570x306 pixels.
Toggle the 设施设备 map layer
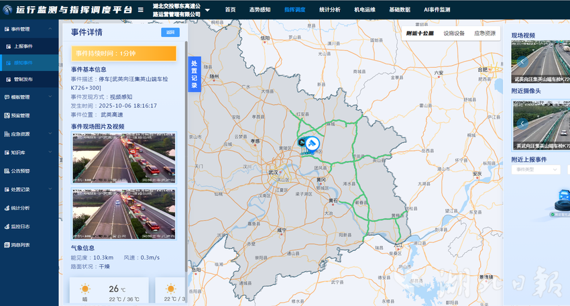click(454, 33)
